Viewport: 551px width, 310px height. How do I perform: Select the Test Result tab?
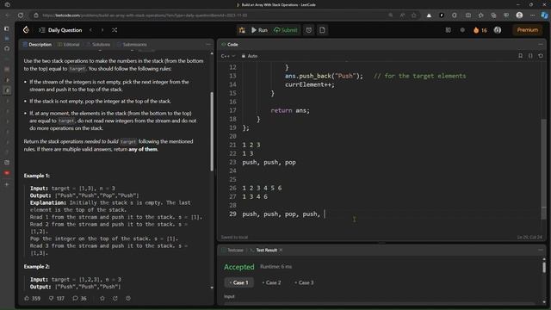[263, 251]
